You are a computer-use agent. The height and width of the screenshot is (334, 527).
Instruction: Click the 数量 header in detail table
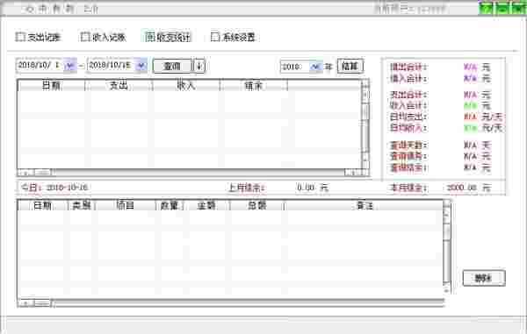pos(169,205)
